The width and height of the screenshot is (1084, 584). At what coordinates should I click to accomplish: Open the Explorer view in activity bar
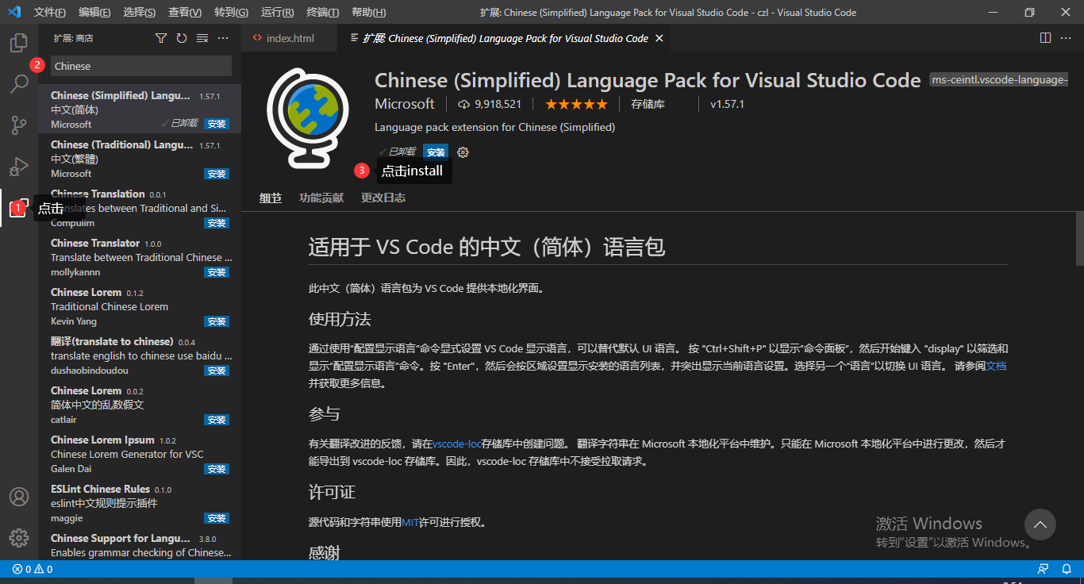[19, 43]
